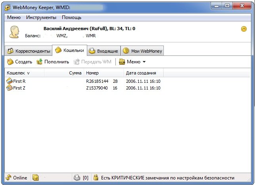Screen dimensions: 255x185
Task: Click the WebMoney Keeper title bar icon
Action: pos(8,8)
